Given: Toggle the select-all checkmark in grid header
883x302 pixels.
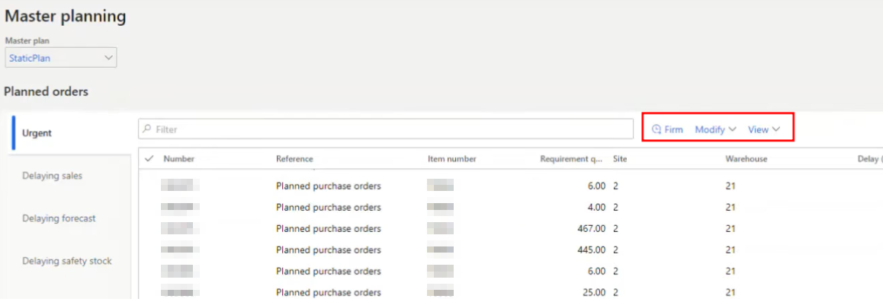Looking at the screenshot, I should (149, 159).
